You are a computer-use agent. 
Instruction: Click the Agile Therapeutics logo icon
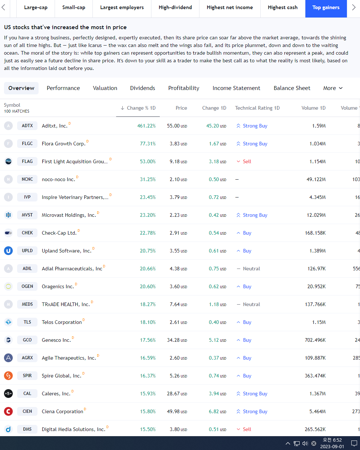pos(8,358)
